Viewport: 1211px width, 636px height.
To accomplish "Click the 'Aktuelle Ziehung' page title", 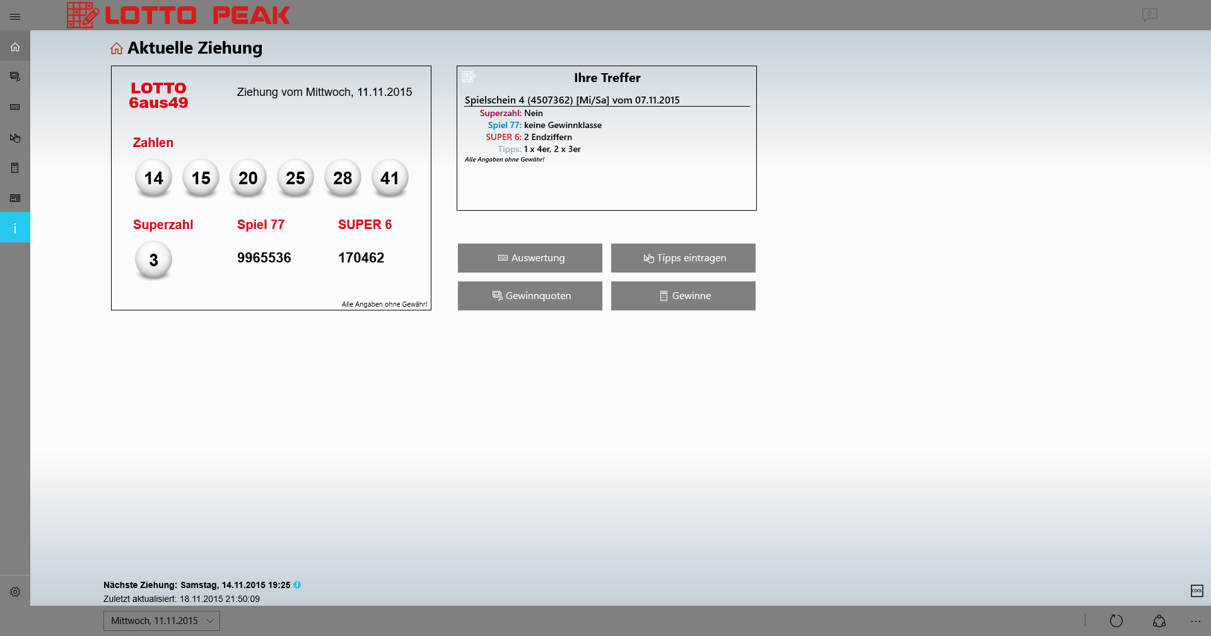I will click(x=195, y=48).
